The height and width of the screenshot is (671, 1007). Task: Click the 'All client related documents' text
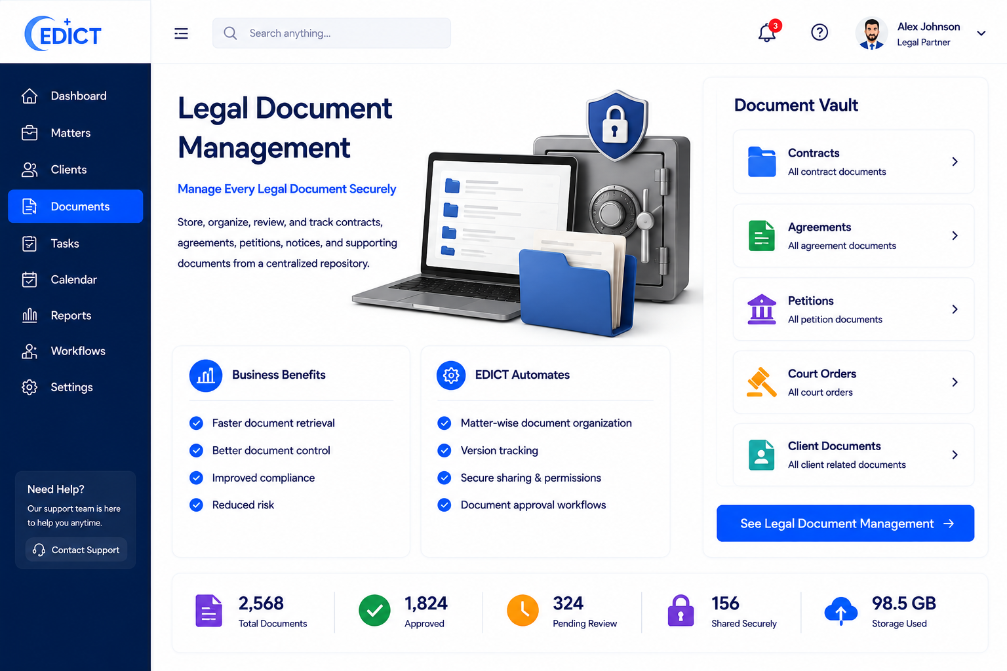point(846,465)
